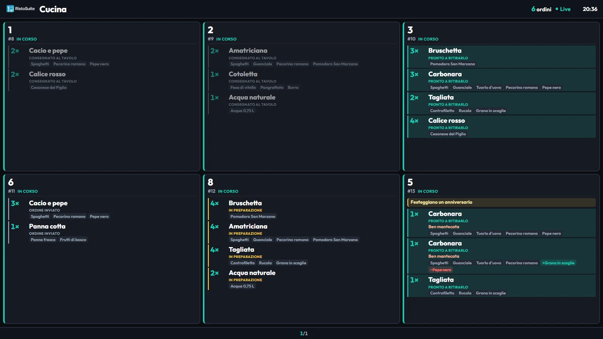Image resolution: width=603 pixels, height=339 pixels.
Task: Click the Fesa di vitello ingredient tag
Action: tap(243, 87)
